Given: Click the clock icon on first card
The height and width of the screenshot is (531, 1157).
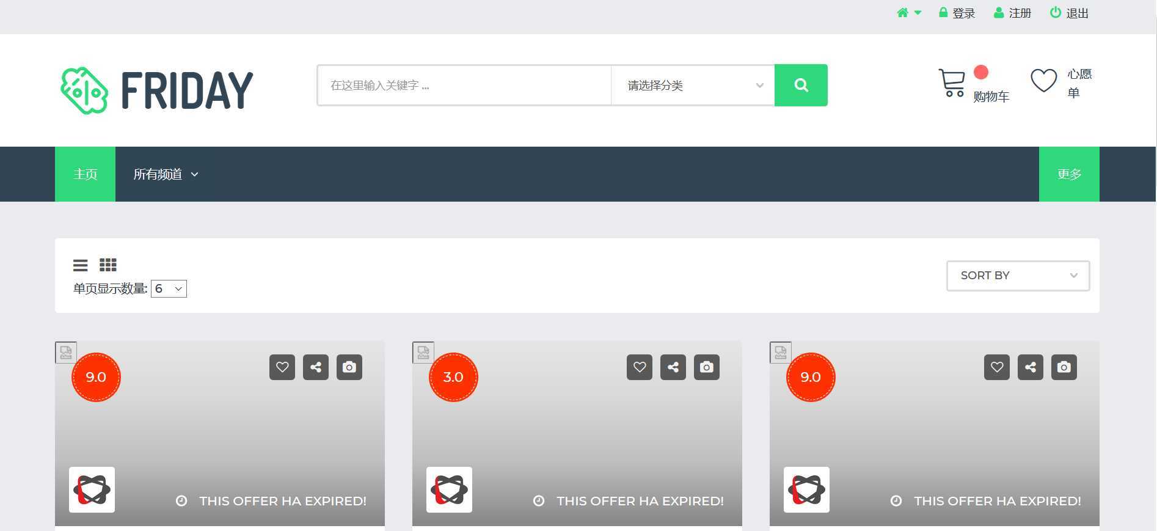Looking at the screenshot, I should point(181,501).
